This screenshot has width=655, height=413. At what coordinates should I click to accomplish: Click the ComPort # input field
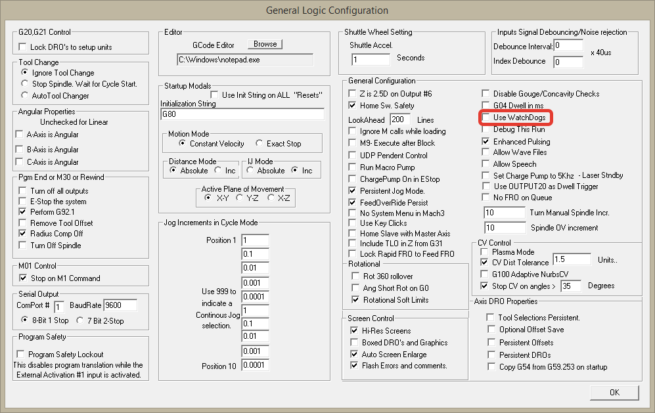[59, 307]
